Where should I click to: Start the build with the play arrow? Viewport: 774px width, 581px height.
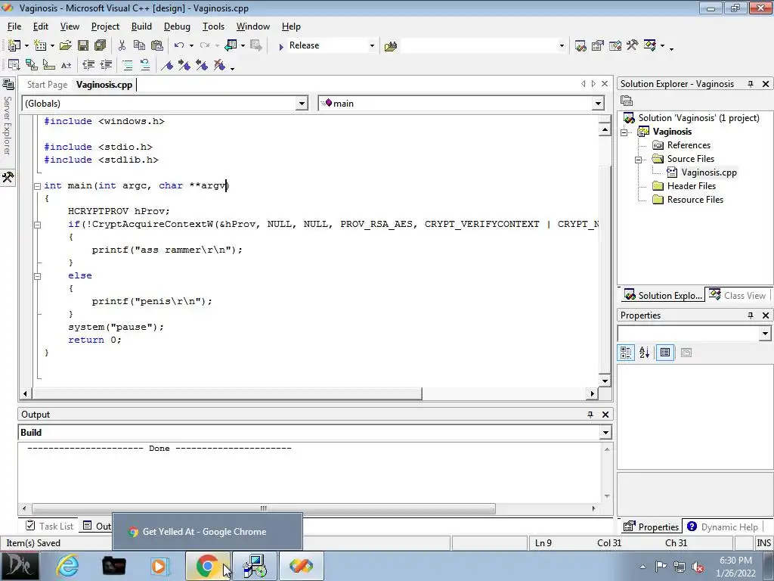click(281, 46)
